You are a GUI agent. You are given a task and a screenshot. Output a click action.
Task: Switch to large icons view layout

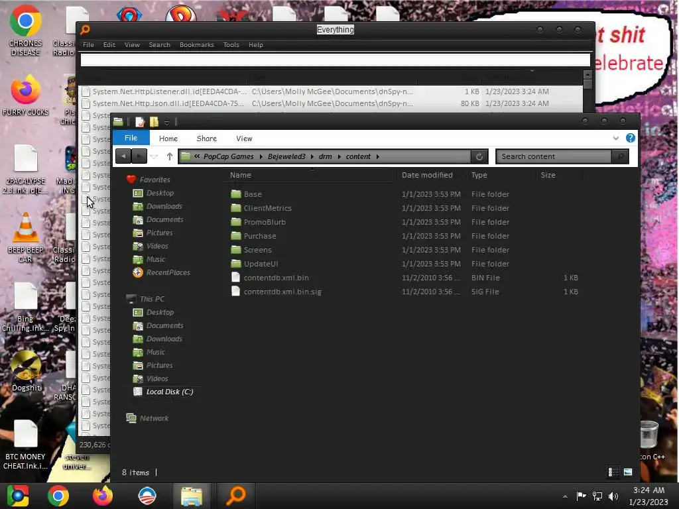point(627,472)
